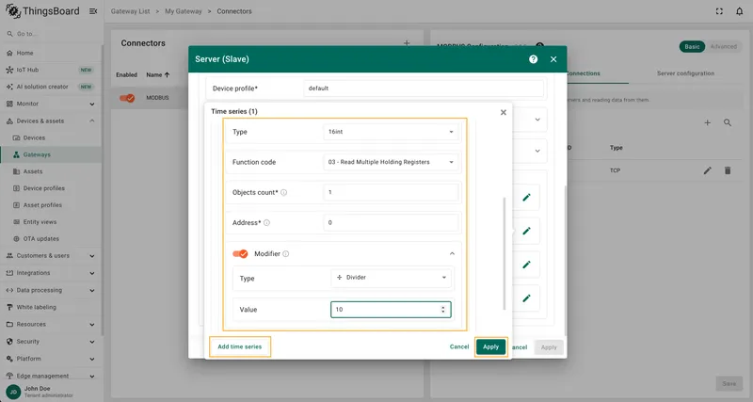Go to Gateway List breadcrumb
The height and width of the screenshot is (402, 753).
pyautogui.click(x=130, y=11)
